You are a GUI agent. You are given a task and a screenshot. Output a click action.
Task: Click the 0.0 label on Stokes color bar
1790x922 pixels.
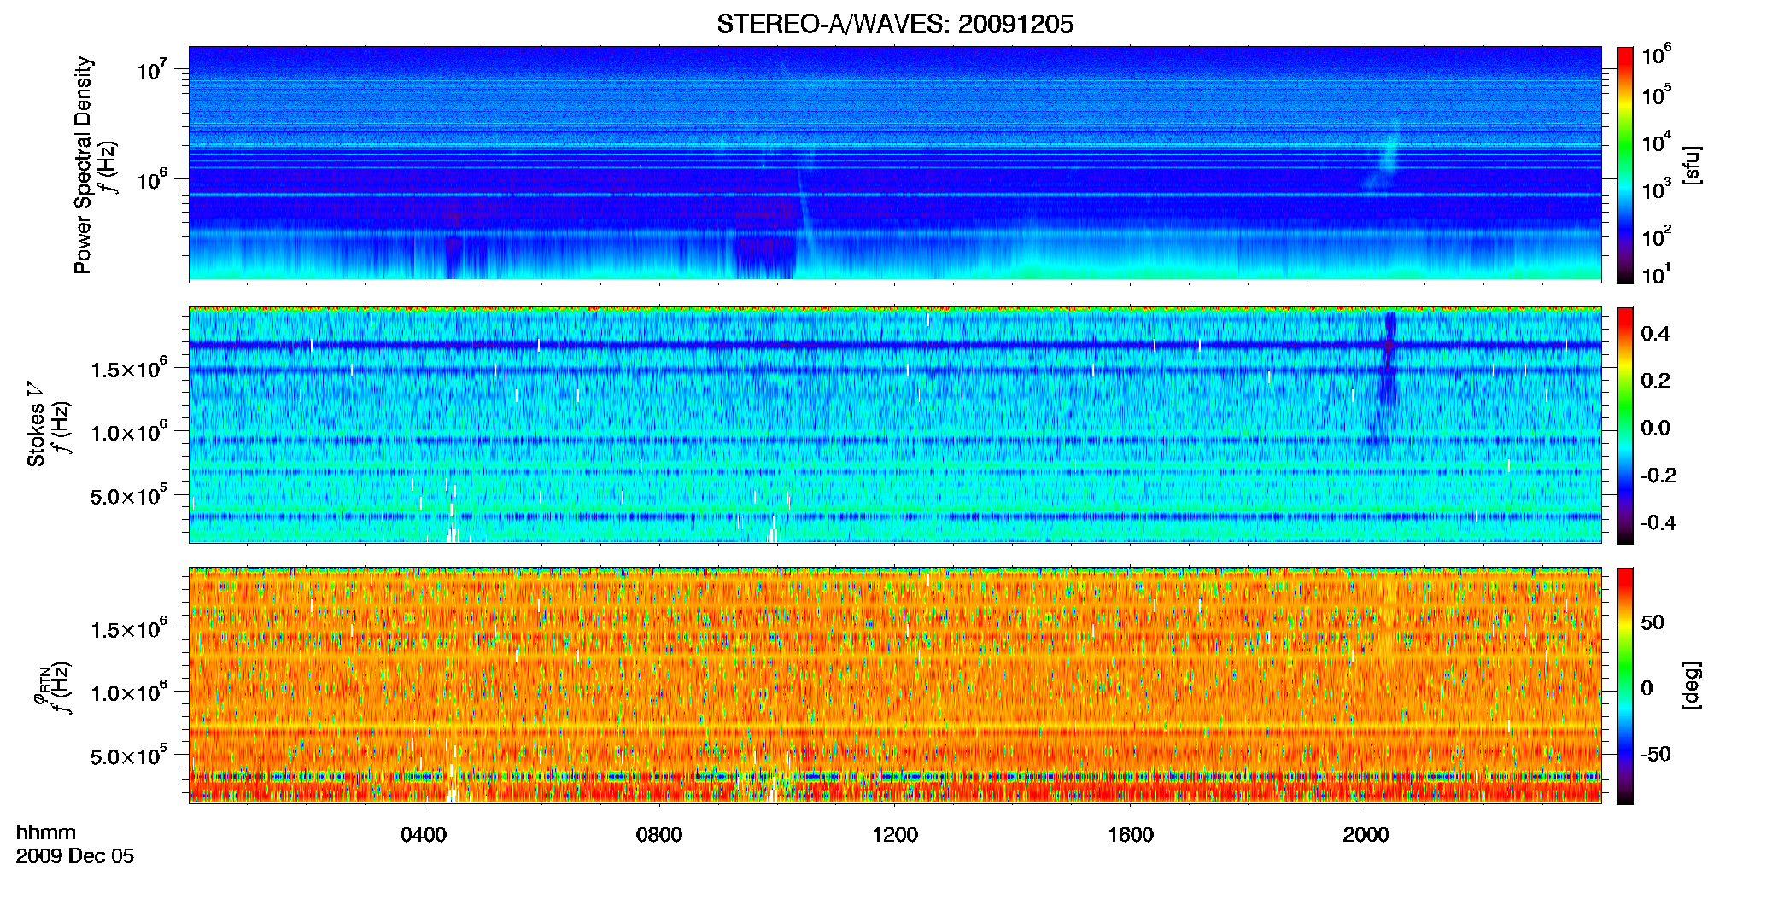coord(1655,428)
